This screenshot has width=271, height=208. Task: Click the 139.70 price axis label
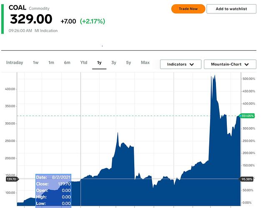click(11, 179)
